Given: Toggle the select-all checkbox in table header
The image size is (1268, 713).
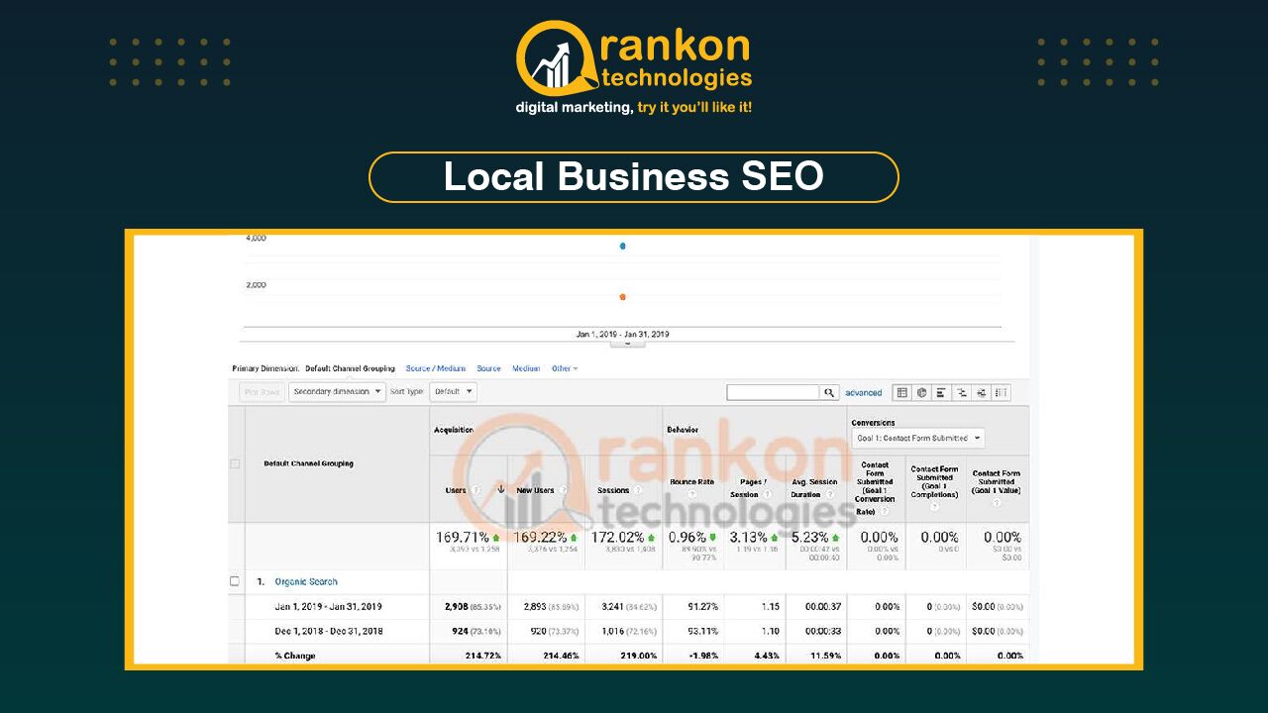Looking at the screenshot, I should (x=235, y=463).
